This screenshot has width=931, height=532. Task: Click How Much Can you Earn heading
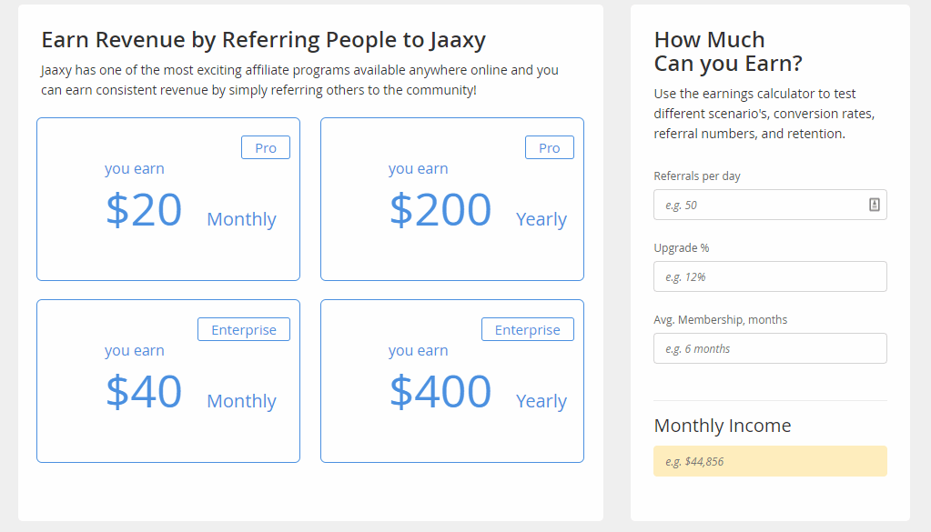pyautogui.click(x=728, y=51)
